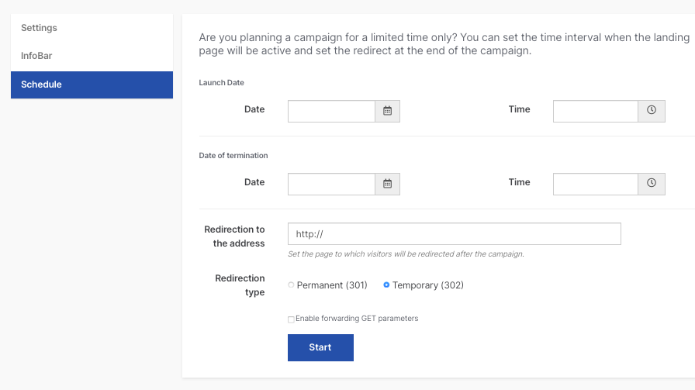The width and height of the screenshot is (695, 390).
Task: Select the Schedule sidebar tab
Action: tap(92, 85)
